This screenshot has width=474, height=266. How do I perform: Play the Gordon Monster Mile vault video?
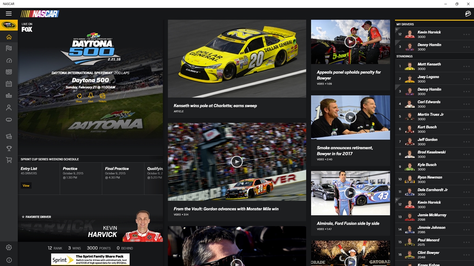[x=237, y=162]
